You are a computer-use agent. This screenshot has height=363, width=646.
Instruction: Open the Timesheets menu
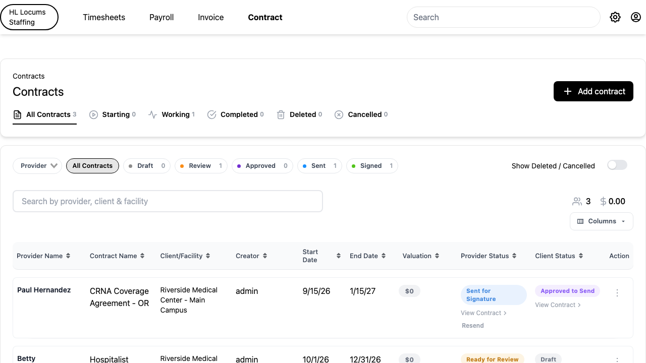click(x=104, y=17)
